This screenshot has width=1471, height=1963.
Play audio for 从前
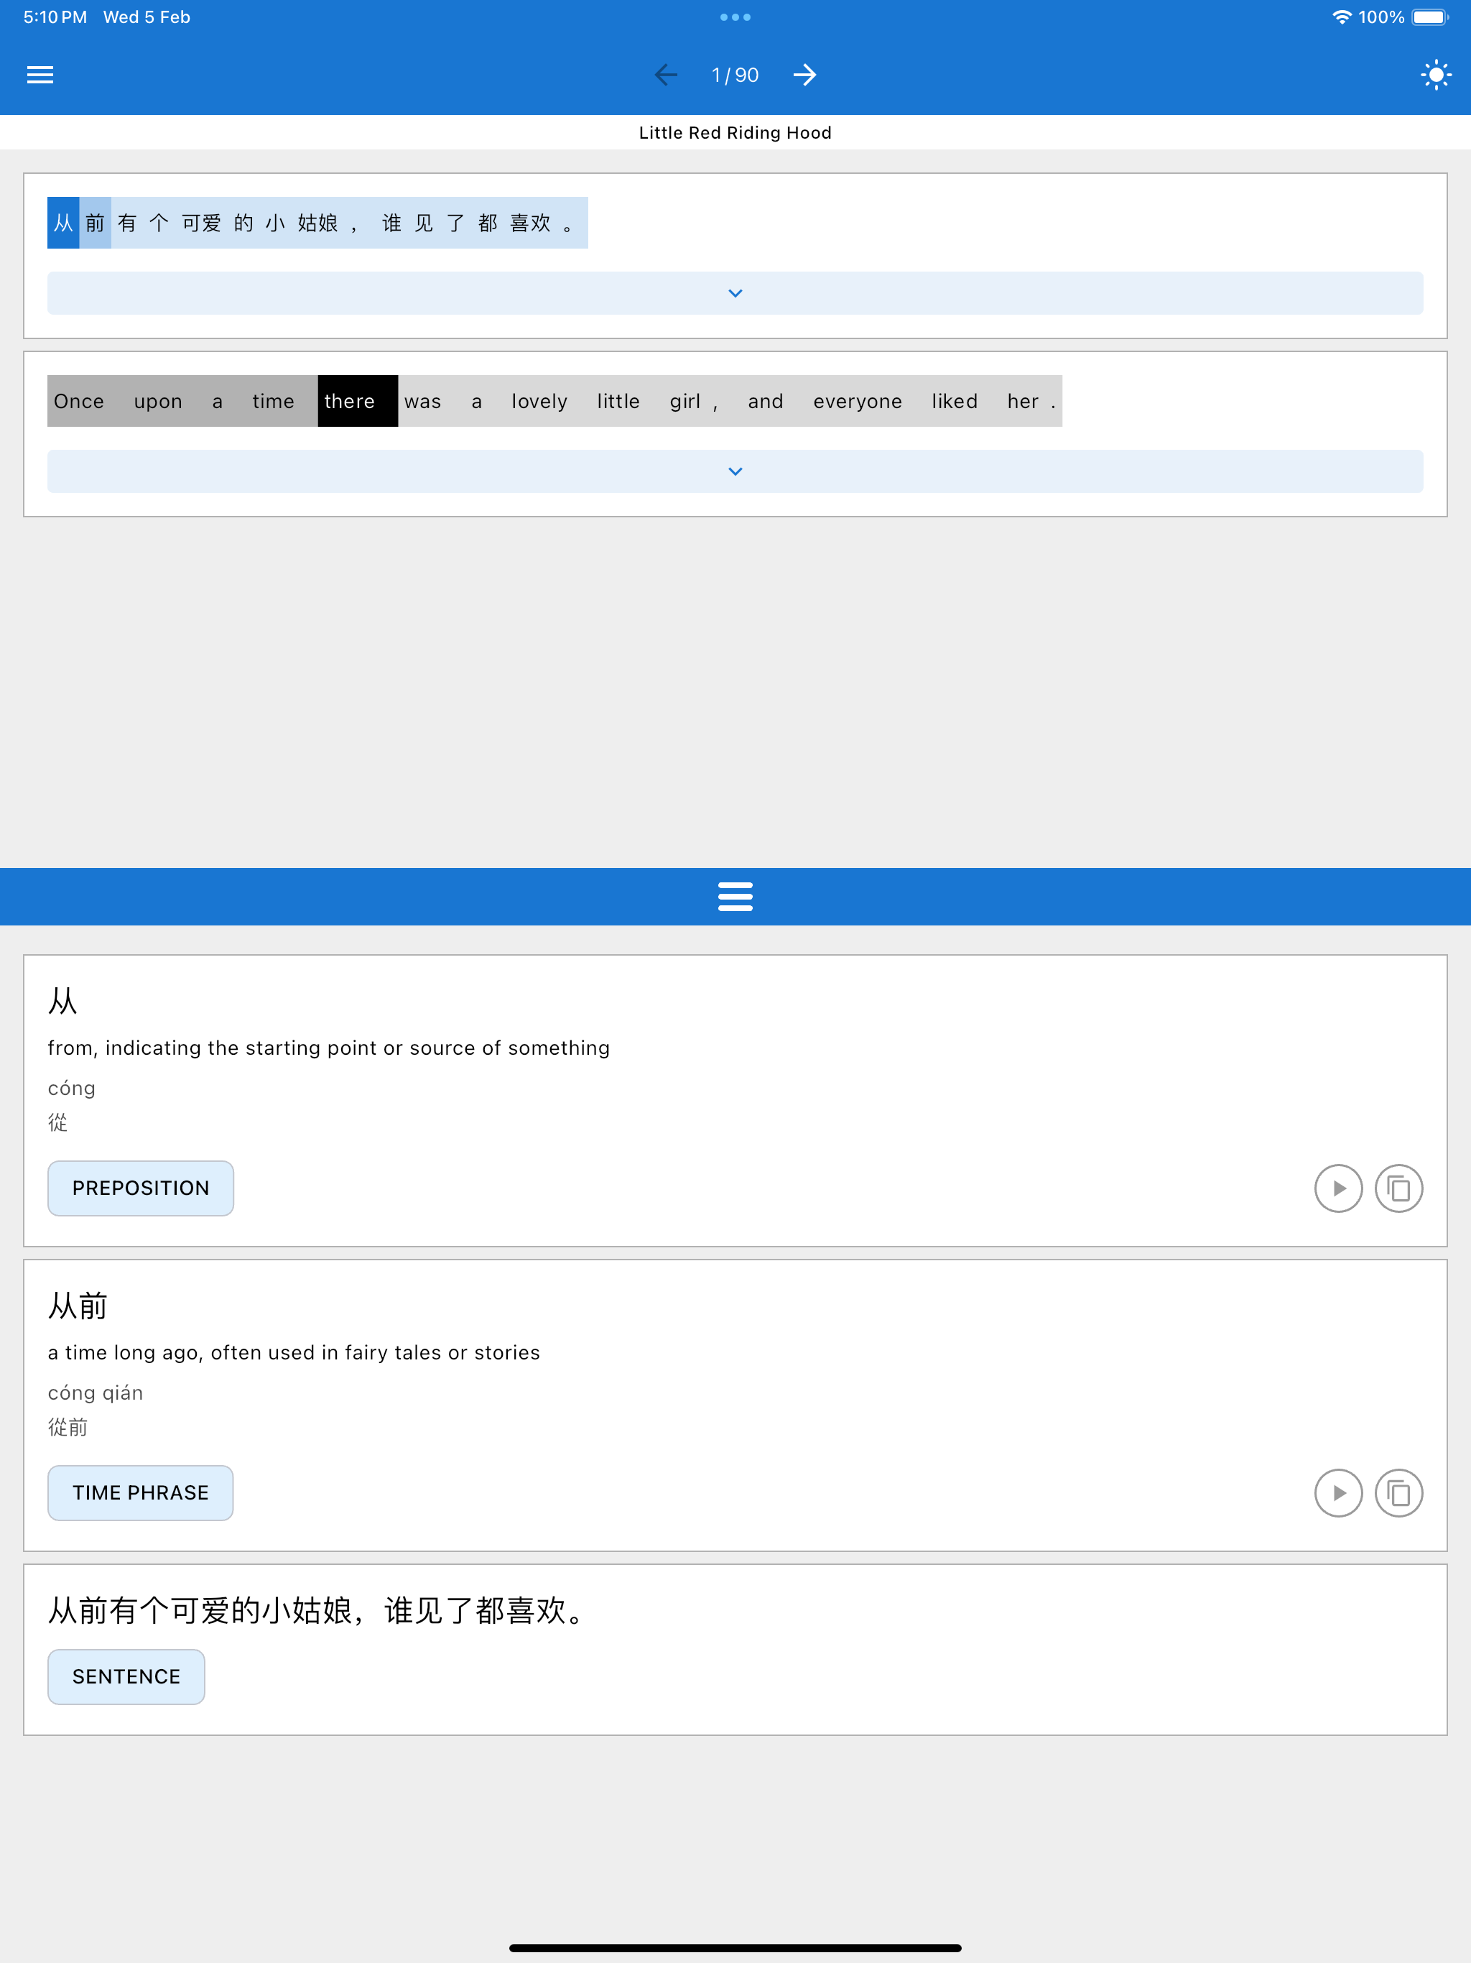coord(1338,1494)
